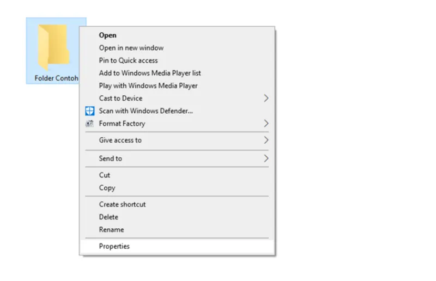Viewport: 436px width, 281px height.
Task: Choose Delete from the context menu
Action: [x=177, y=217]
